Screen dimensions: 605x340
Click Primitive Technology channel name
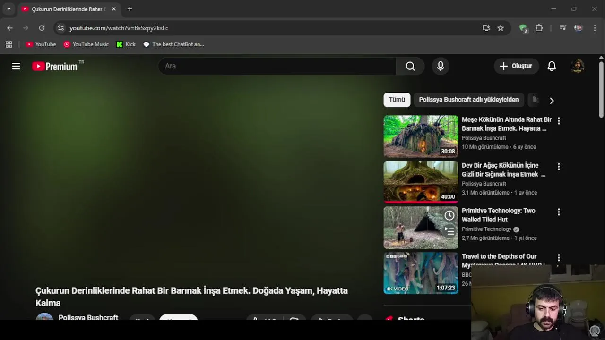click(486, 229)
